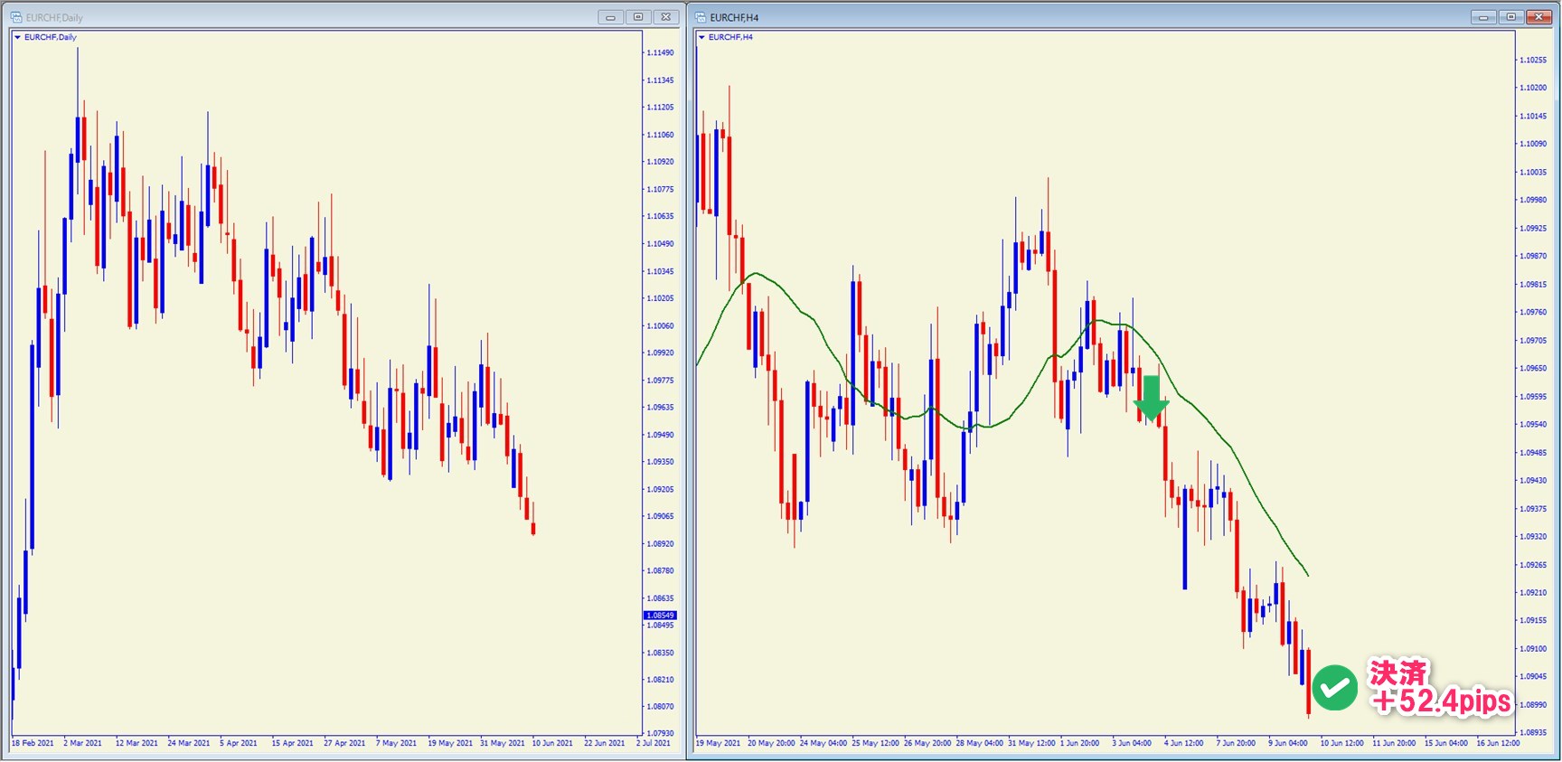Click the 1.09760 price on the H4 scale
The image size is (1562, 762).
point(1533,312)
